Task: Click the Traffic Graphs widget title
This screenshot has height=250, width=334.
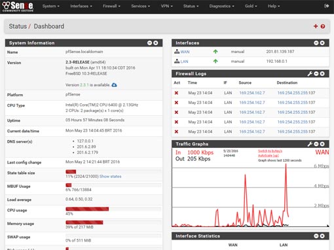Action: [x=192, y=144]
